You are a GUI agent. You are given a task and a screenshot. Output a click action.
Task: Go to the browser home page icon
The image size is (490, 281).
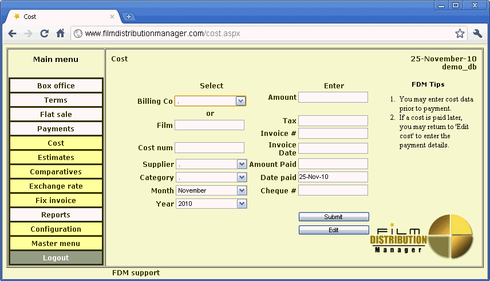[60, 34]
